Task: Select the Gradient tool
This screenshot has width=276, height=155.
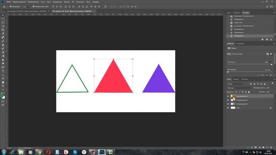Action: point(3,56)
